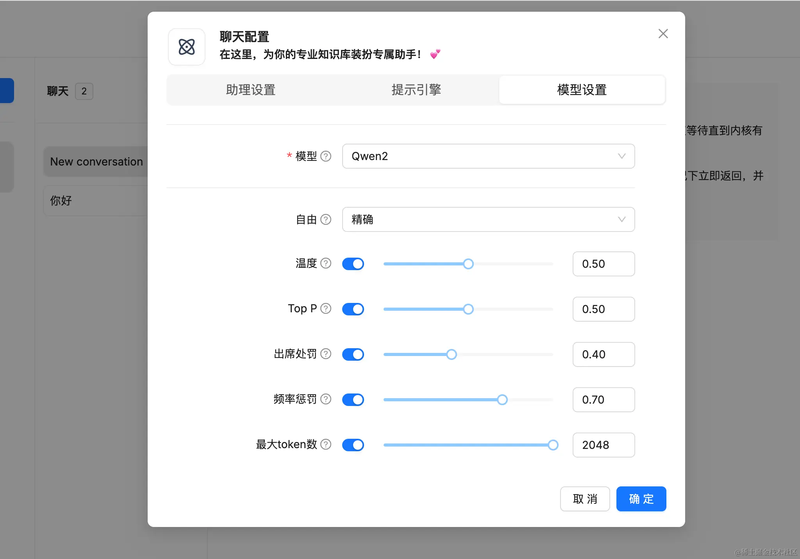
Task: Open the Qwen2 model dropdown
Action: point(488,156)
